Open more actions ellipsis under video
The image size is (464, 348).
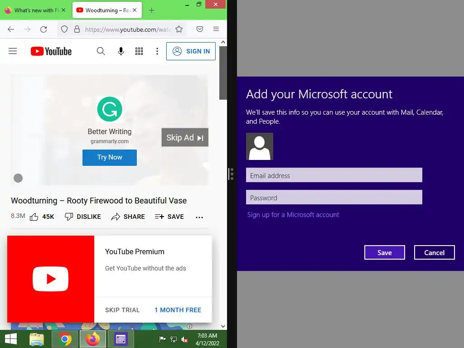coord(199,217)
